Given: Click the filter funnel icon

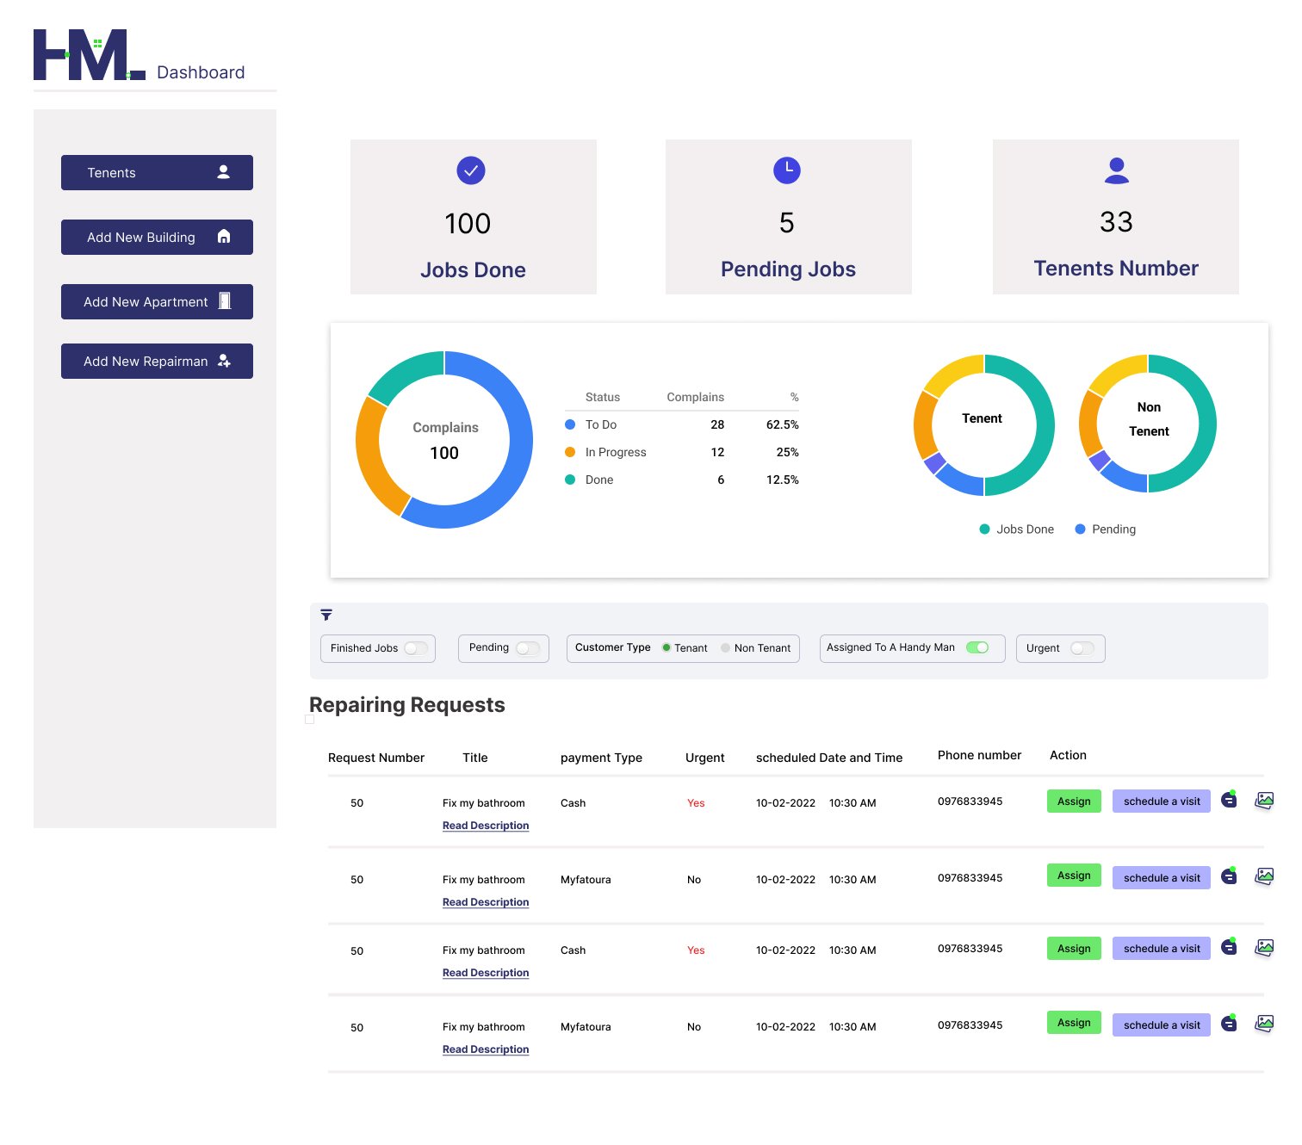Looking at the screenshot, I should [x=326, y=615].
